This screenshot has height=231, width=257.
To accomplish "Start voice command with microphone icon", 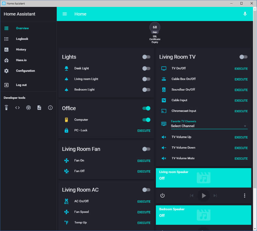I will [x=245, y=14].
